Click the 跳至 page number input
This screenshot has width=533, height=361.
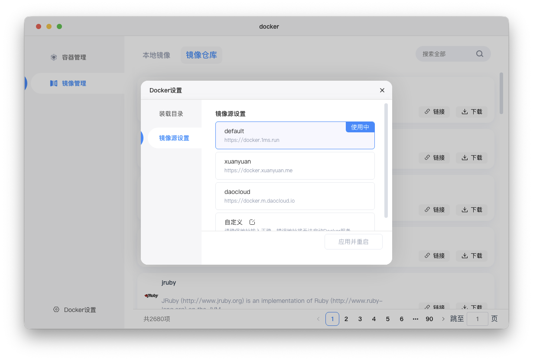(478, 319)
